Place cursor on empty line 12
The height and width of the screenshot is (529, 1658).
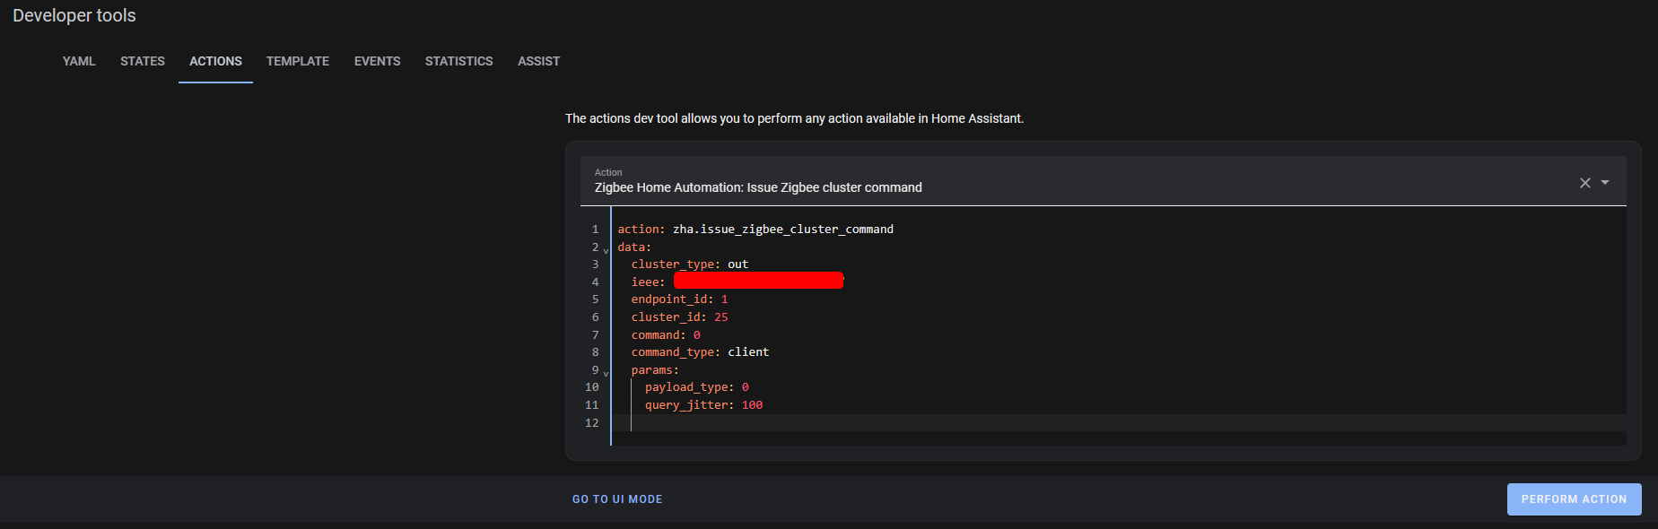pyautogui.click(x=1119, y=423)
